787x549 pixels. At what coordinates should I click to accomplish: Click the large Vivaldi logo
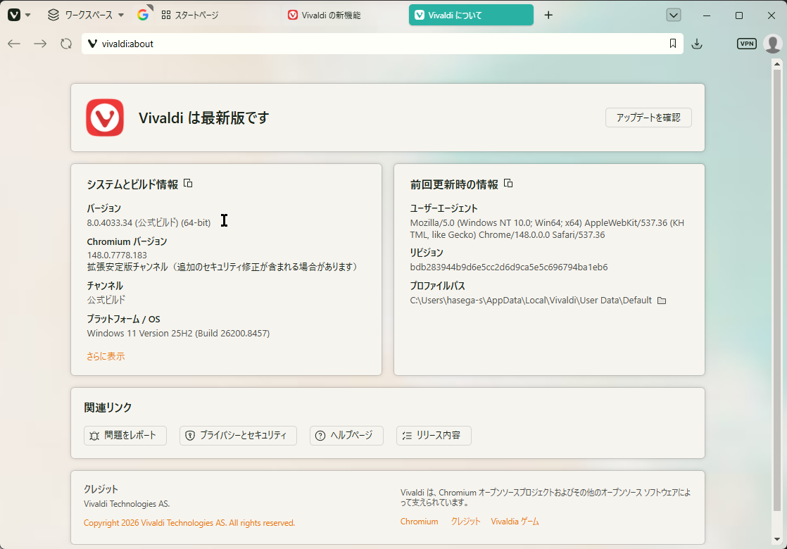pyautogui.click(x=105, y=118)
